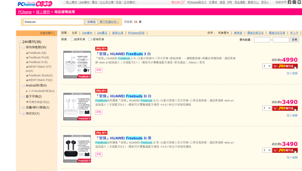Screen dimensions: 302x171
Task: Switch to the PChome旅遊 search scope
Action: 136,33
